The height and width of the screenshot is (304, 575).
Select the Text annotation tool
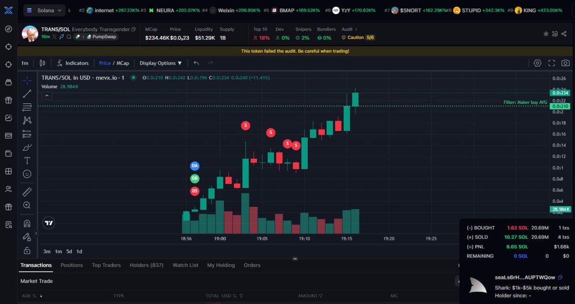[x=27, y=161]
